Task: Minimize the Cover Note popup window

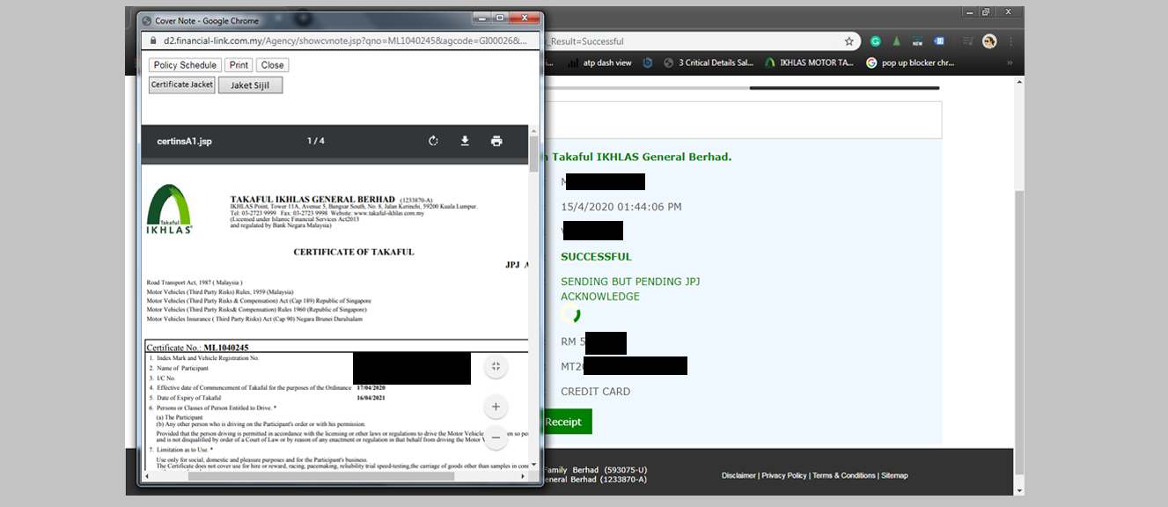Action: tap(481, 18)
